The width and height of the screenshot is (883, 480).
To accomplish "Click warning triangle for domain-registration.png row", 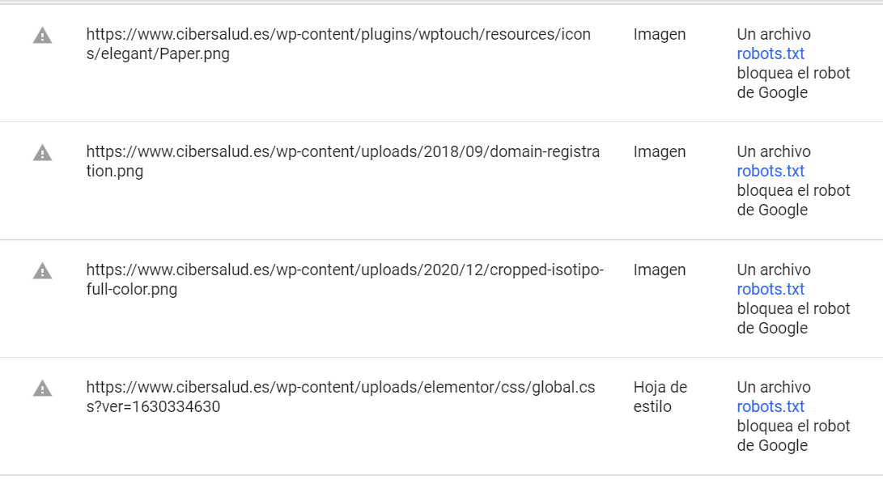I will (42, 153).
